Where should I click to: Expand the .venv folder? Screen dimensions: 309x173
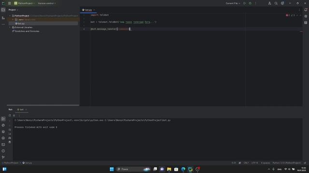pyautogui.click(x=13, y=20)
